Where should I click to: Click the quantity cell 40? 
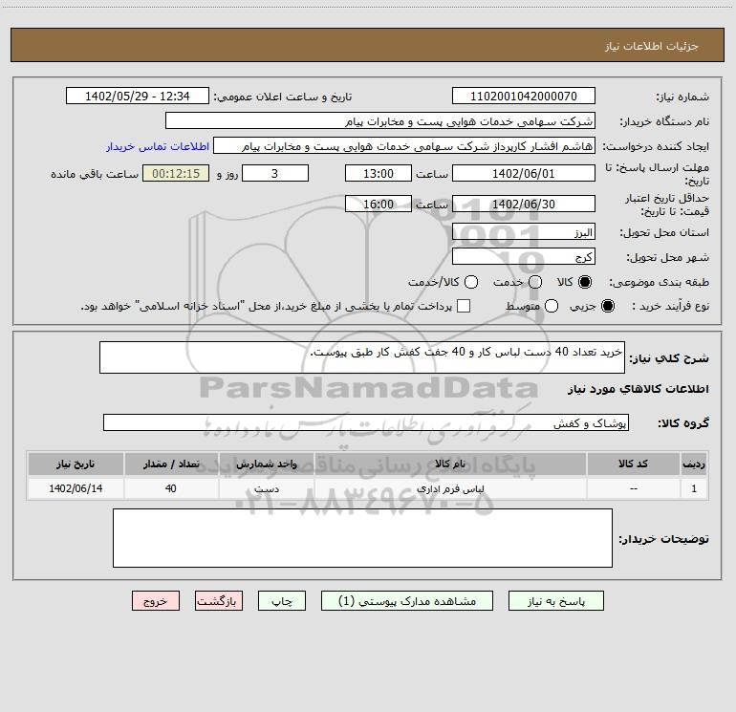pyautogui.click(x=171, y=488)
